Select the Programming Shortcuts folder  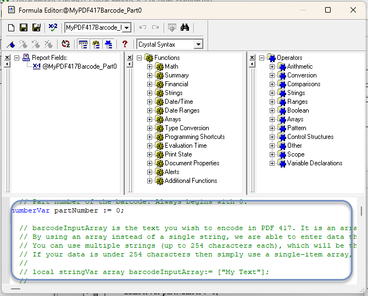(x=195, y=137)
